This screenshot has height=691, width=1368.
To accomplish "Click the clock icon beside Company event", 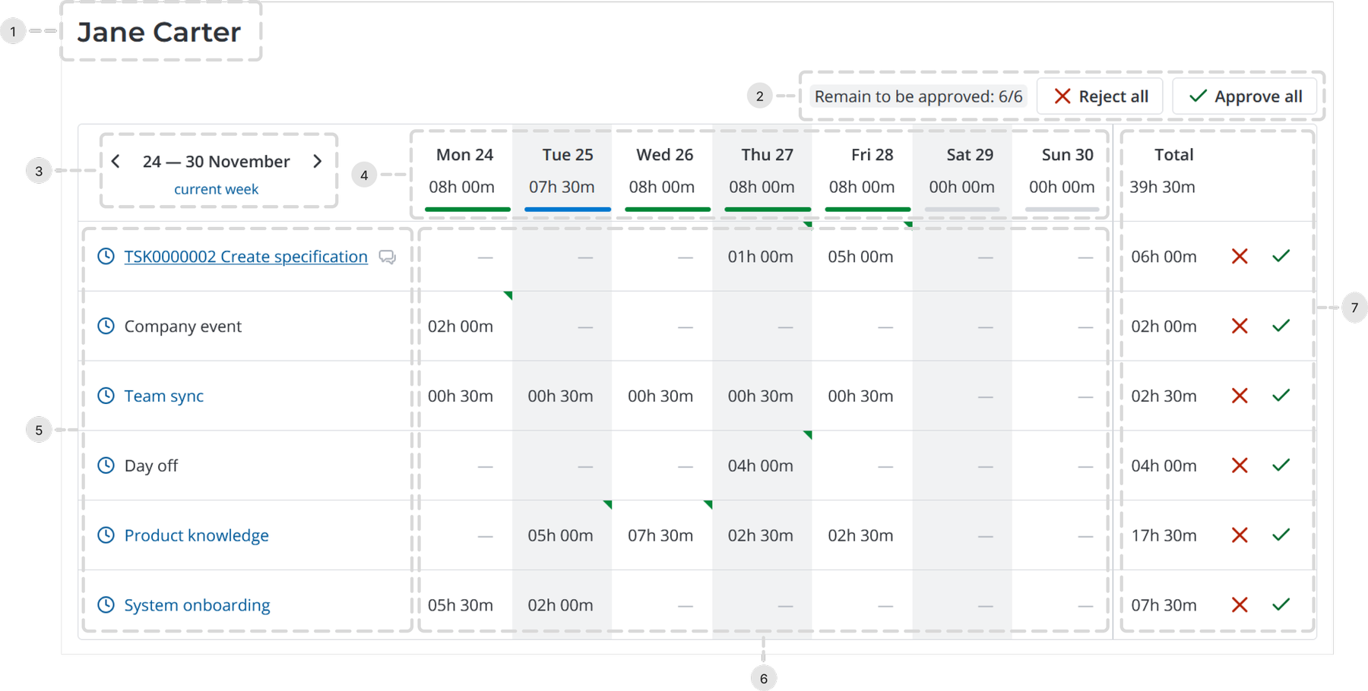I will tap(106, 326).
